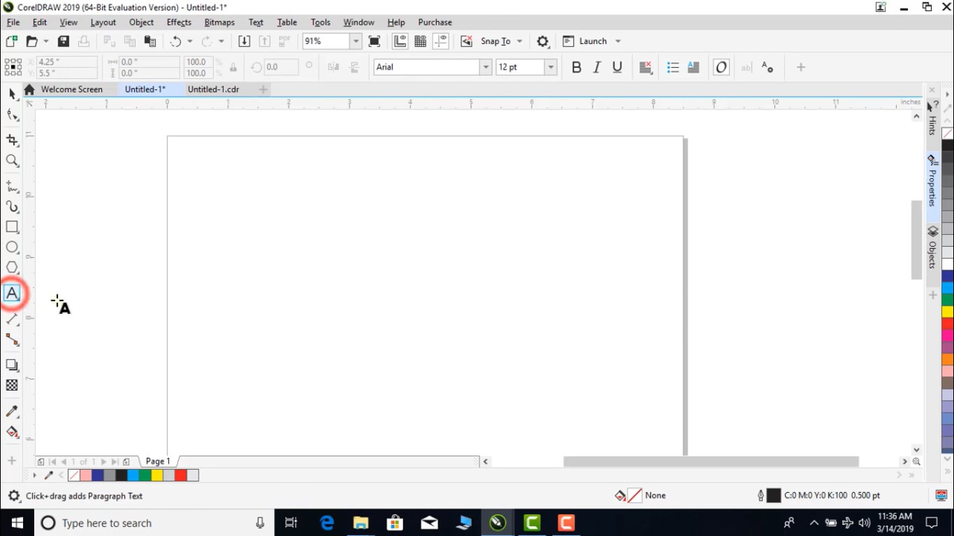Click the Launch button
Image resolution: width=954 pixels, height=536 pixels.
click(x=589, y=41)
